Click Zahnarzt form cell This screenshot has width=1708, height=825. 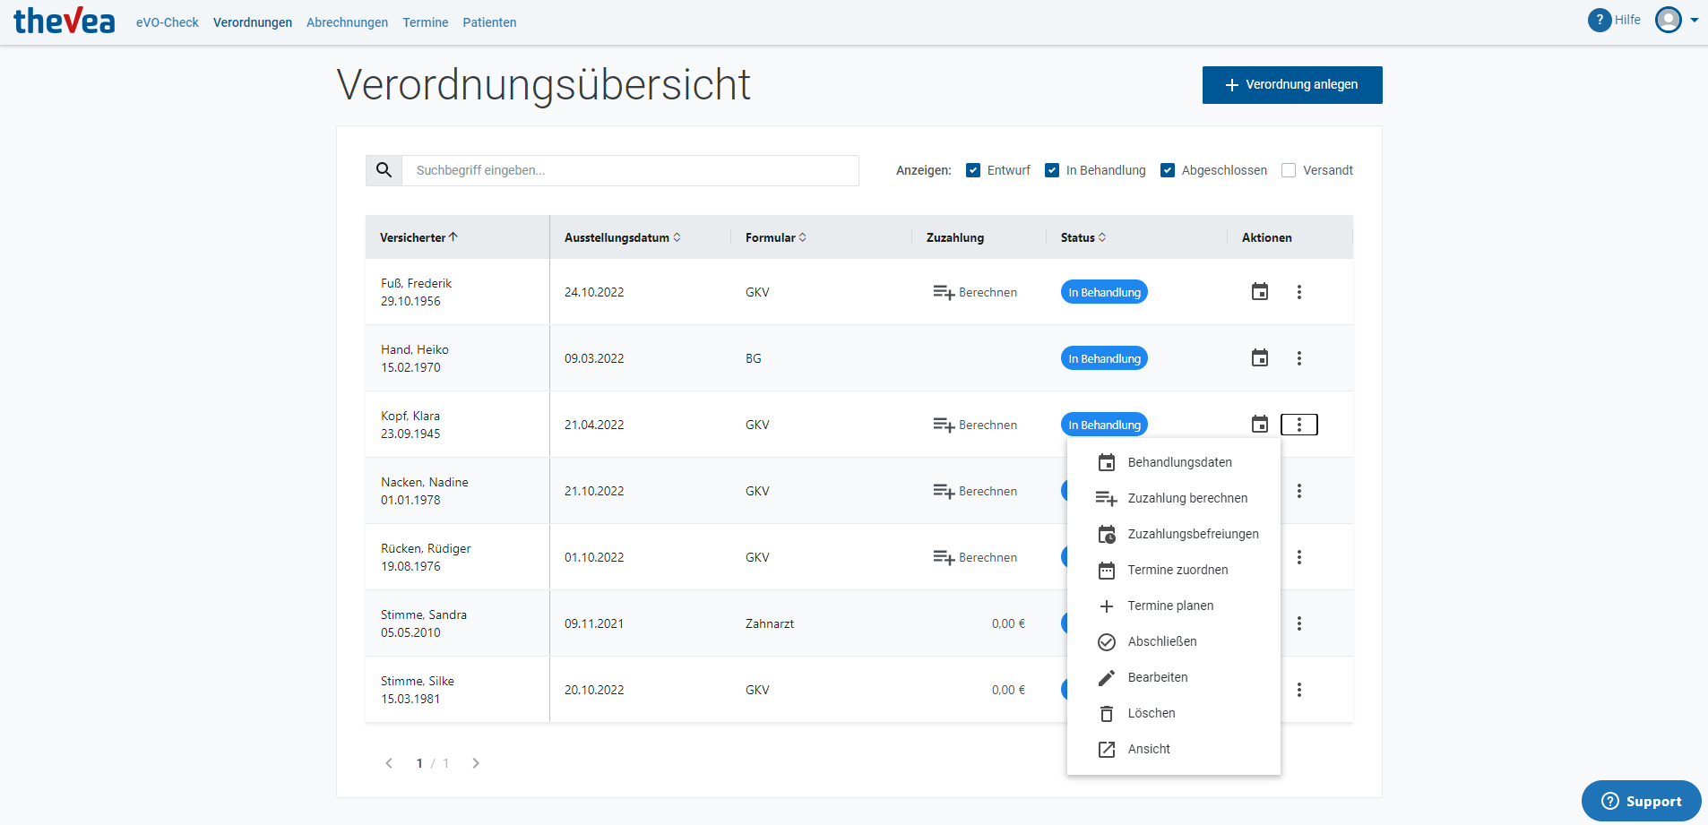click(770, 623)
